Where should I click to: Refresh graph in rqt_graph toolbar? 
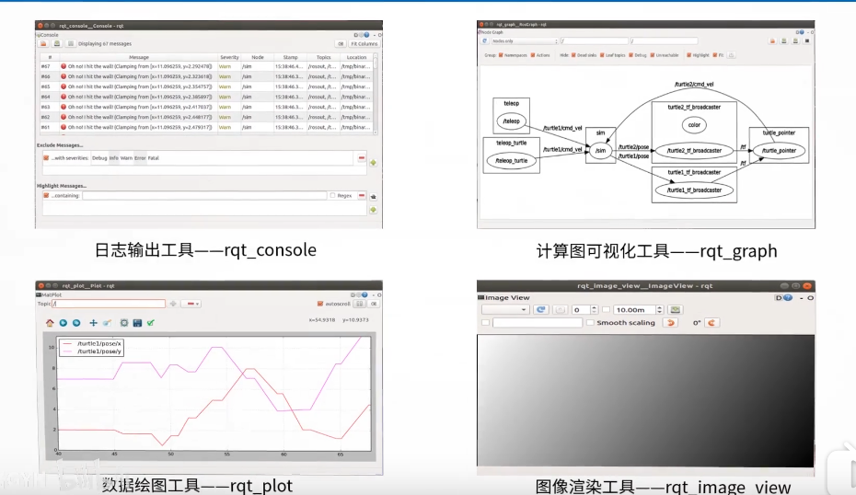click(x=484, y=40)
